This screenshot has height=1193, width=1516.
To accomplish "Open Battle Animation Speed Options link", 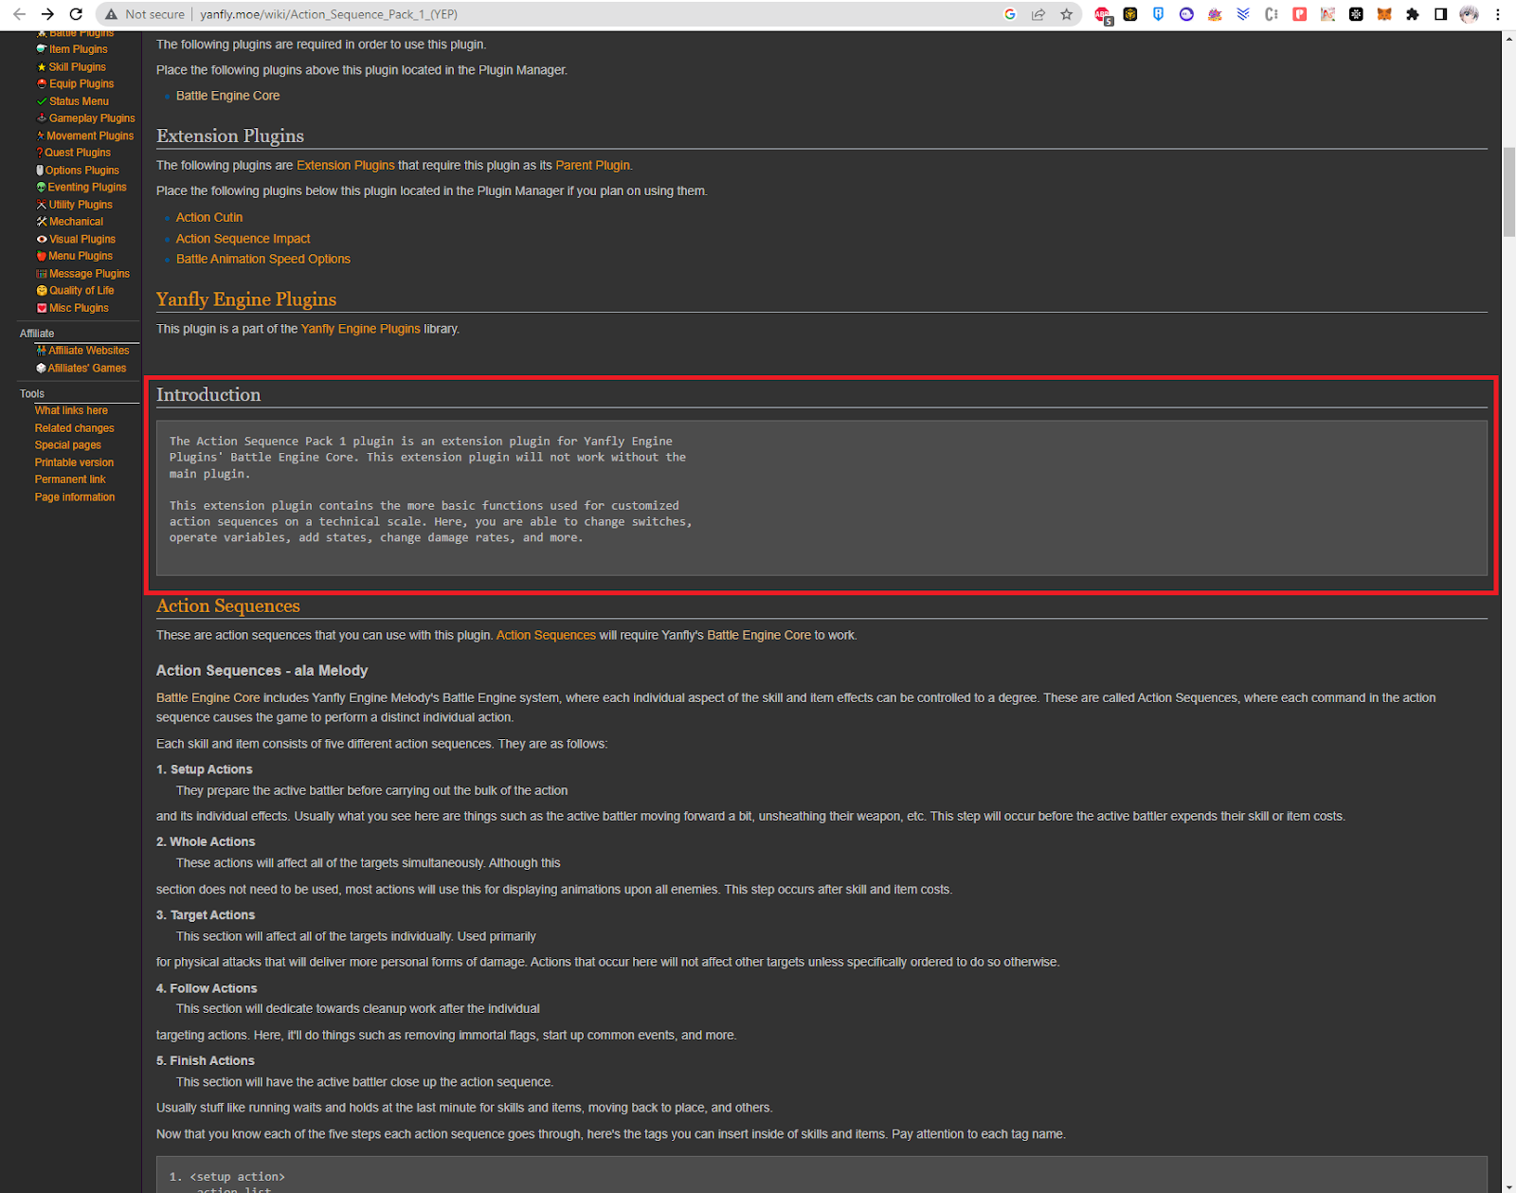I will click(x=263, y=260).
